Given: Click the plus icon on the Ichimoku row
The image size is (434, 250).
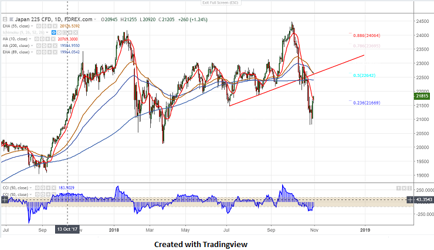Looking at the screenshot, I should coord(70,33).
